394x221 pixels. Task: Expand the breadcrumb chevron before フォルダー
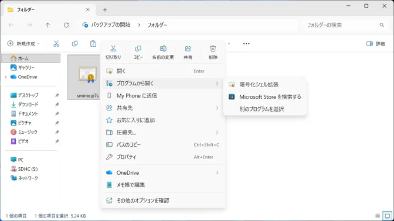139,25
